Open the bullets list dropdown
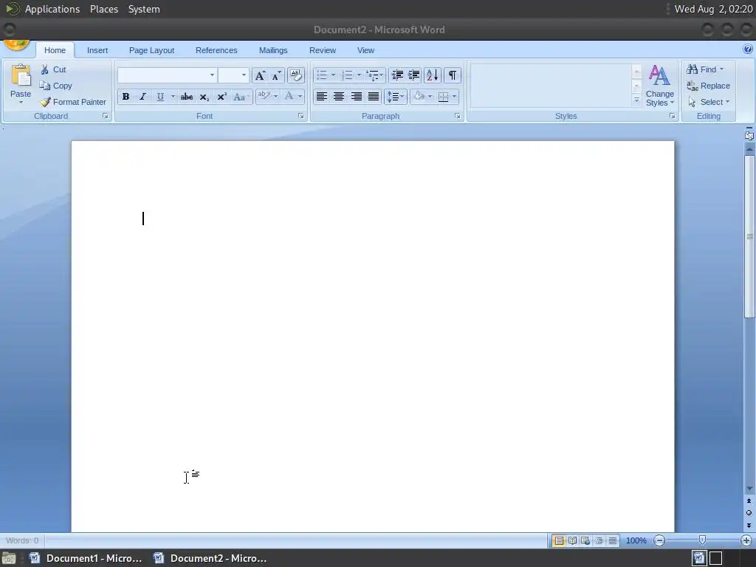 (333, 75)
